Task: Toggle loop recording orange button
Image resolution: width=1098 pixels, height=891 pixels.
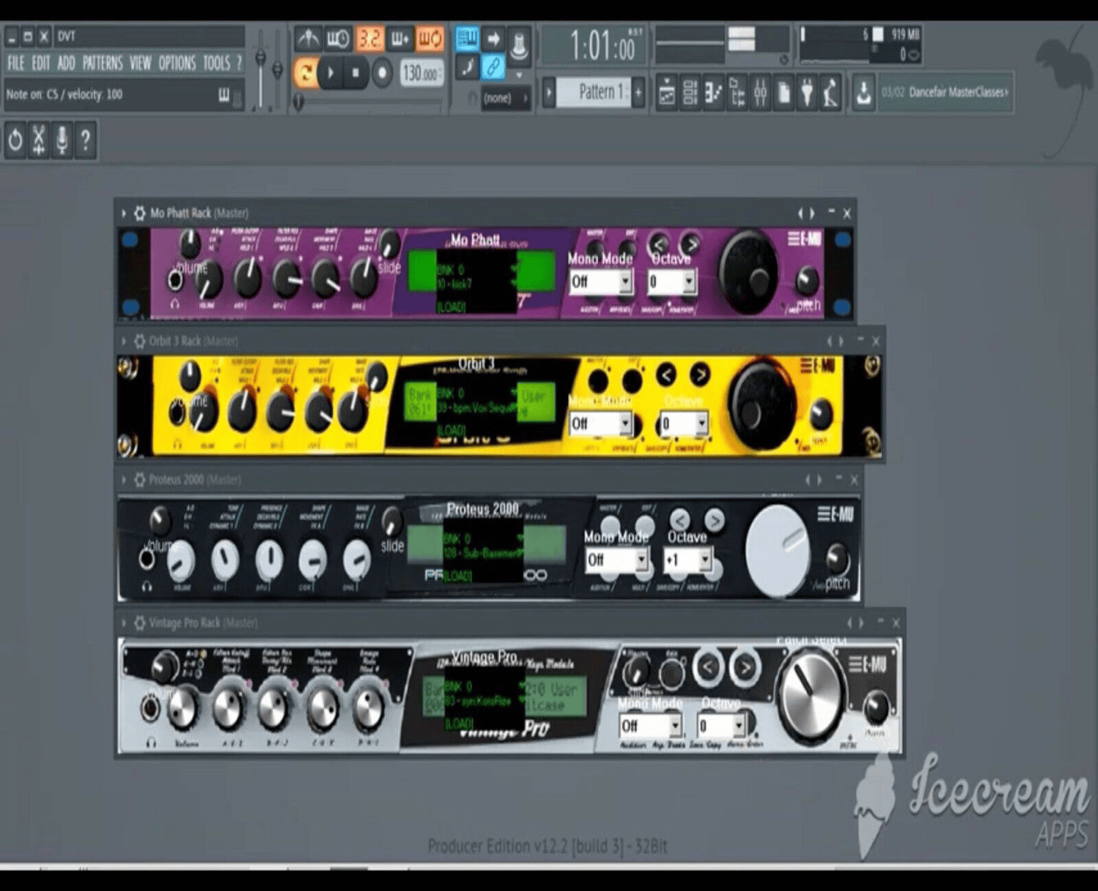Action: 430,39
